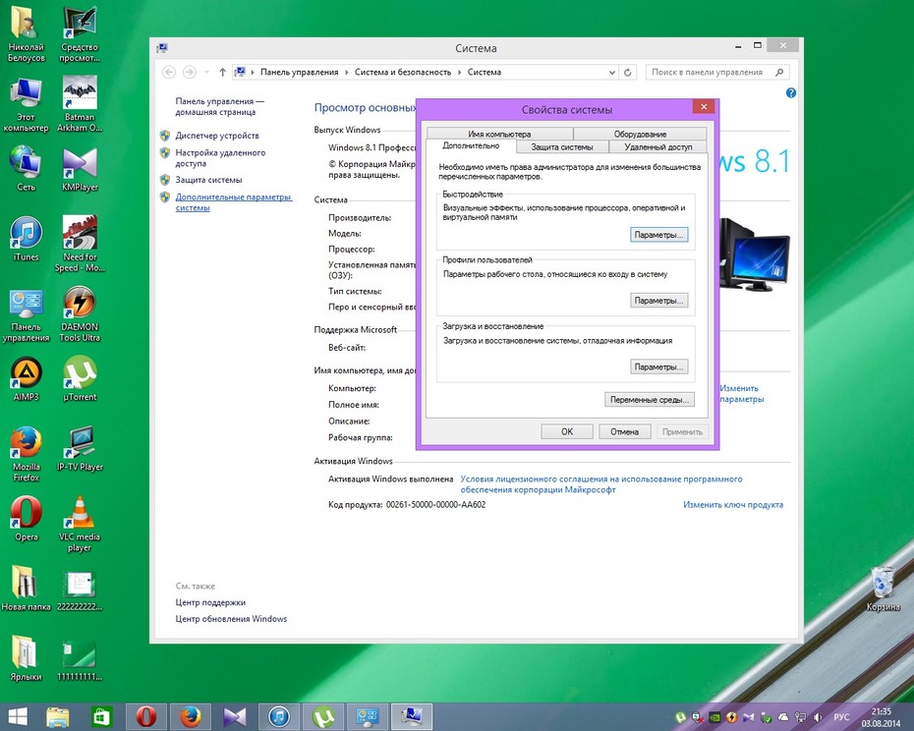
Task: Open Средство просмотра desktop shortcut
Action: coord(80,35)
